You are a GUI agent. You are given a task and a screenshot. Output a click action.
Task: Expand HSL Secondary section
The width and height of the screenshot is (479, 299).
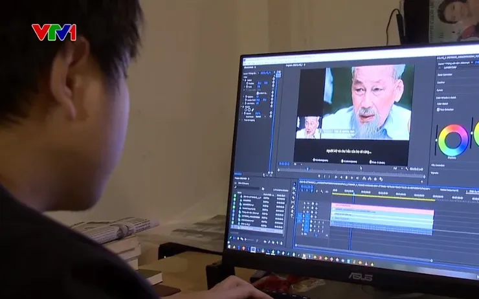438,165
